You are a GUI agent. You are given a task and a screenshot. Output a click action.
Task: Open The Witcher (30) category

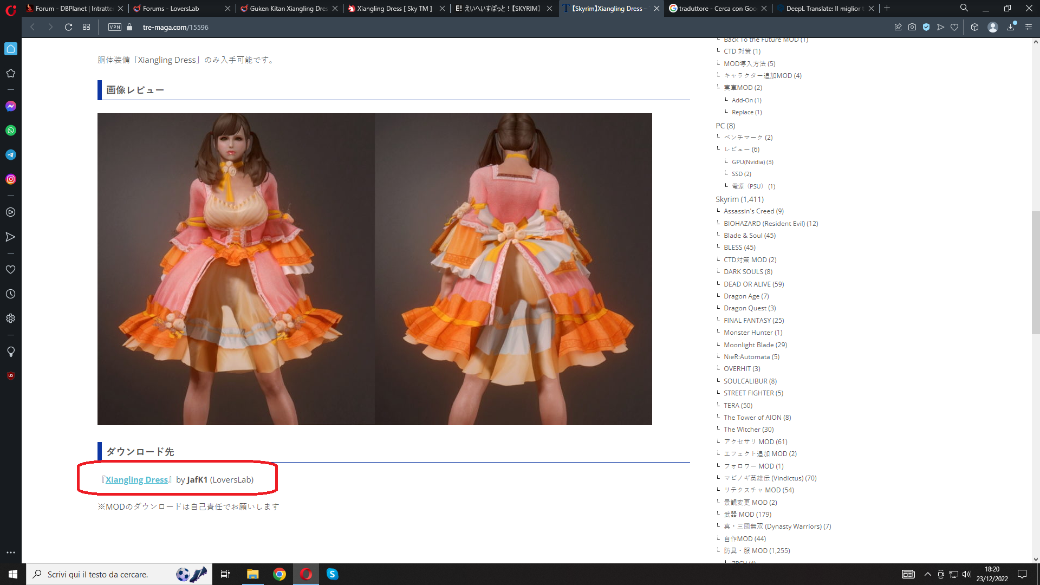click(x=749, y=430)
